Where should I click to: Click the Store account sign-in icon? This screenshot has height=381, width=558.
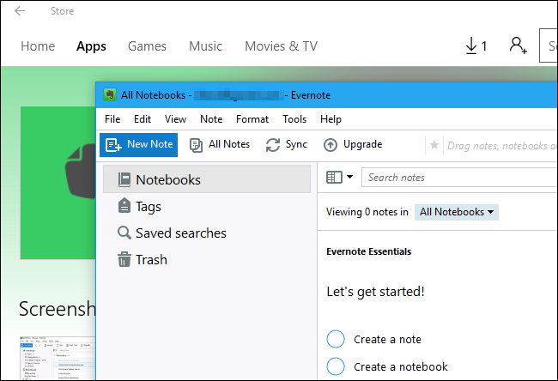(518, 45)
